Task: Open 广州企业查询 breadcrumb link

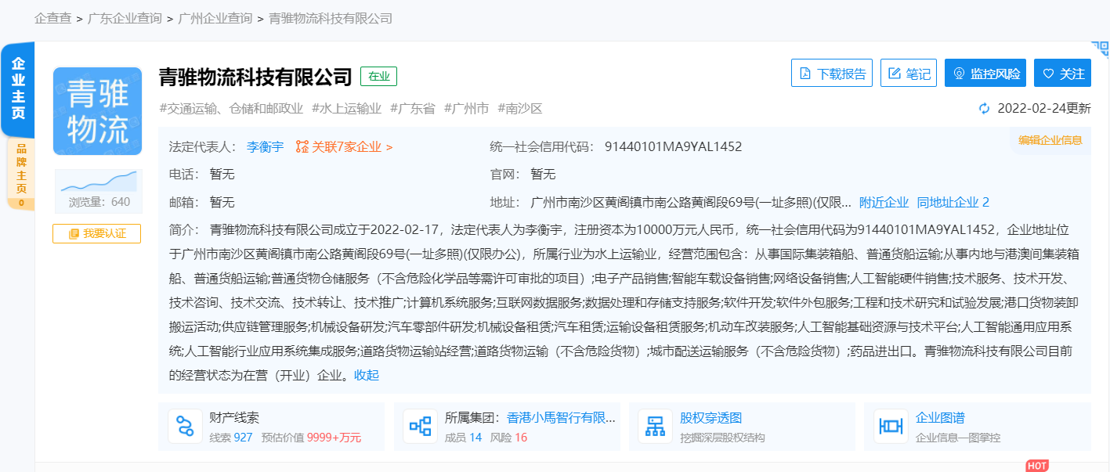Action: click(x=215, y=18)
